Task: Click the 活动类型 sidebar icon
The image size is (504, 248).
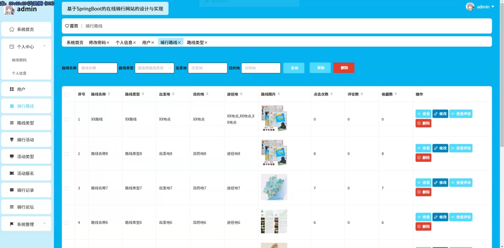Action: pos(12,156)
